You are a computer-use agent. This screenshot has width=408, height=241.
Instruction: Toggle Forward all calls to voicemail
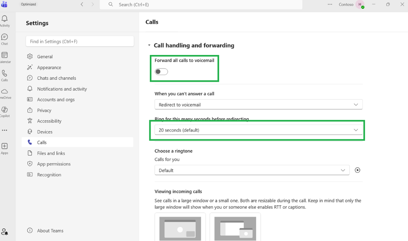tap(161, 72)
